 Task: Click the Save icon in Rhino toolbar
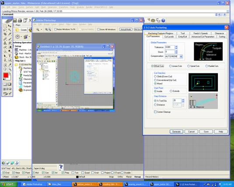(x=15, y=20)
